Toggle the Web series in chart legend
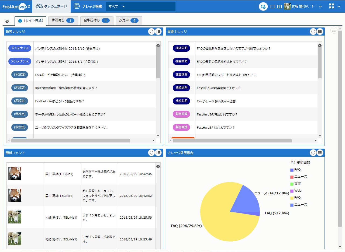 click(298, 191)
